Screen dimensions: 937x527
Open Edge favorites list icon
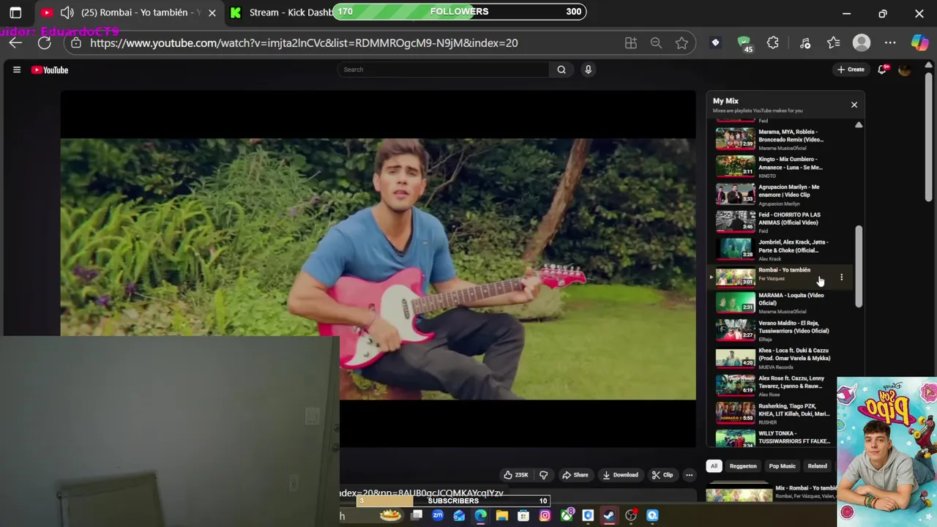[x=834, y=43]
